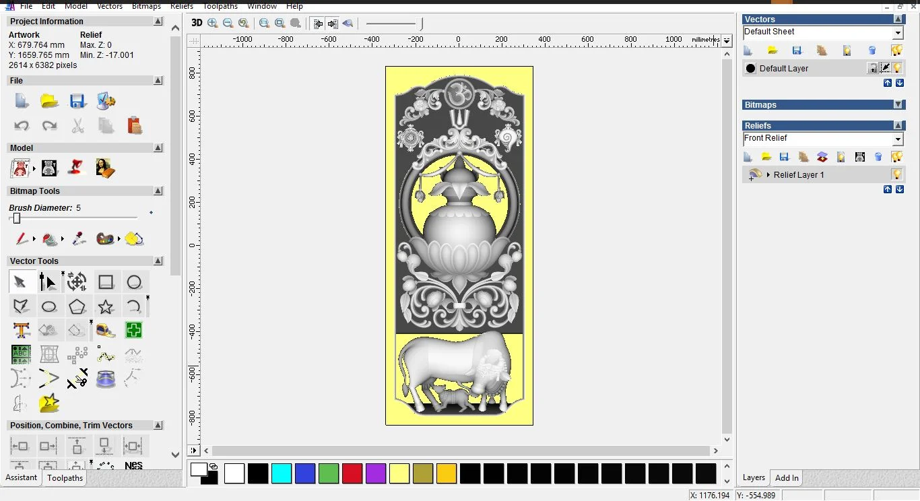Collapse the Model section

158,147
